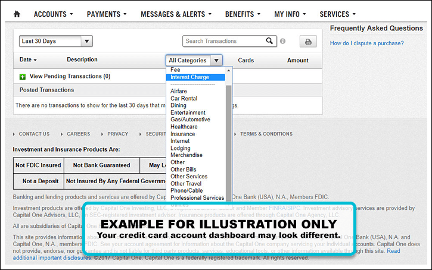
Task: Open the Accounts menu
Action: (x=53, y=14)
